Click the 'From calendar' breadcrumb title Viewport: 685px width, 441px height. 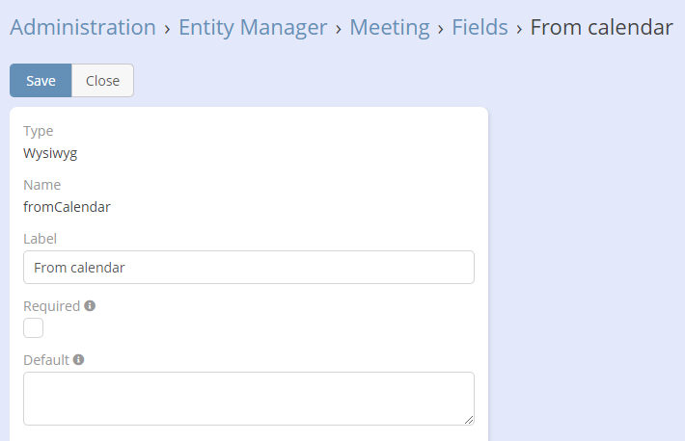602,27
